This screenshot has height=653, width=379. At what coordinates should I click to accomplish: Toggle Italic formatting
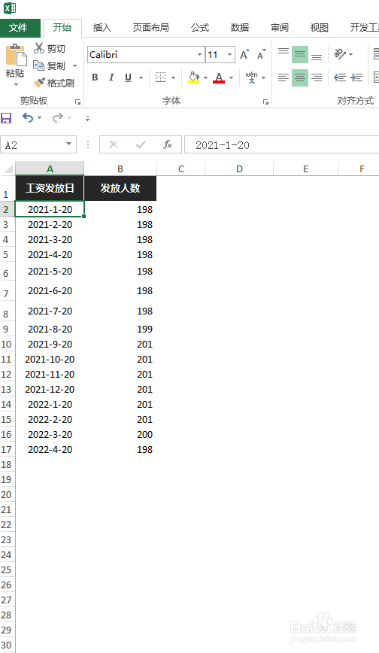pyautogui.click(x=111, y=77)
